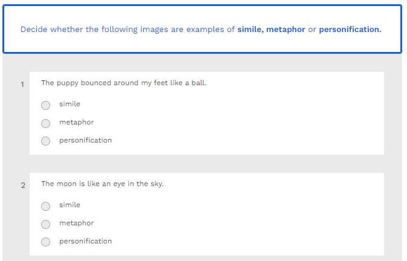The image size is (407, 261).
Task: Click the "simile" label under the puppy sentence
Action: point(70,104)
